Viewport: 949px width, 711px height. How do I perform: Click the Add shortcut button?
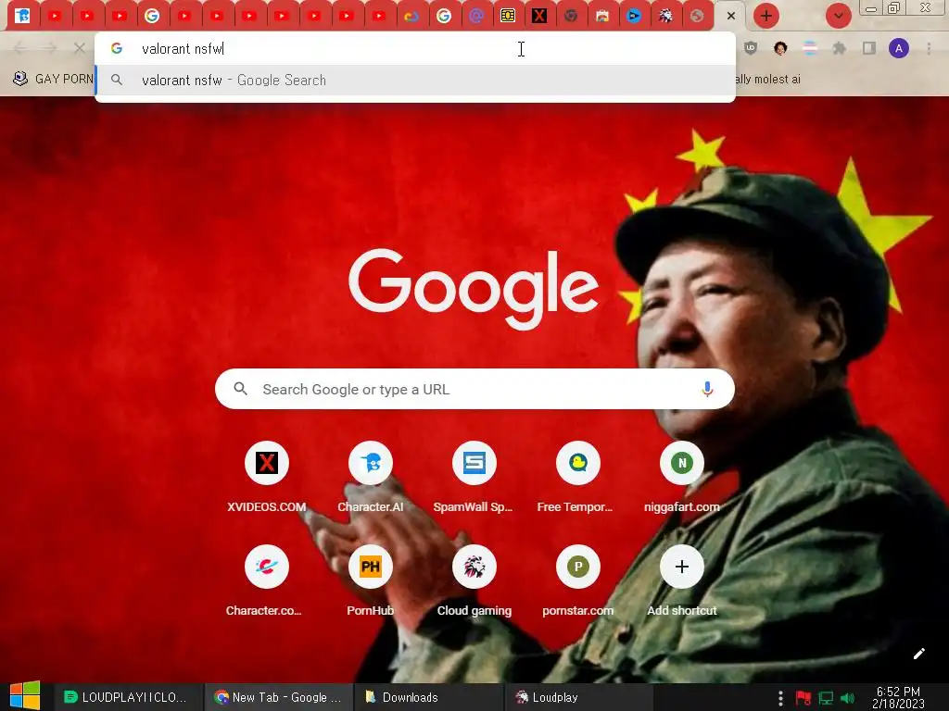(682, 580)
